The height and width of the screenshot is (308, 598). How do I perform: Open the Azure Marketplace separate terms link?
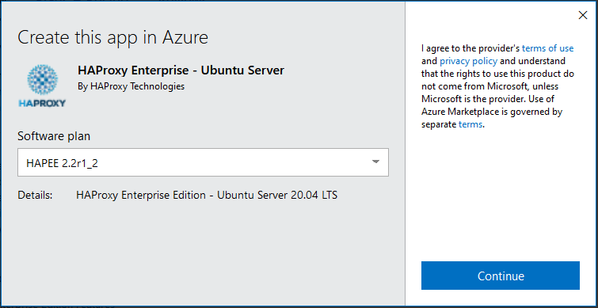(470, 124)
